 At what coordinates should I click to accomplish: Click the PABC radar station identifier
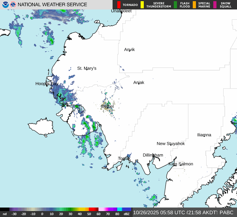(x=227, y=212)
